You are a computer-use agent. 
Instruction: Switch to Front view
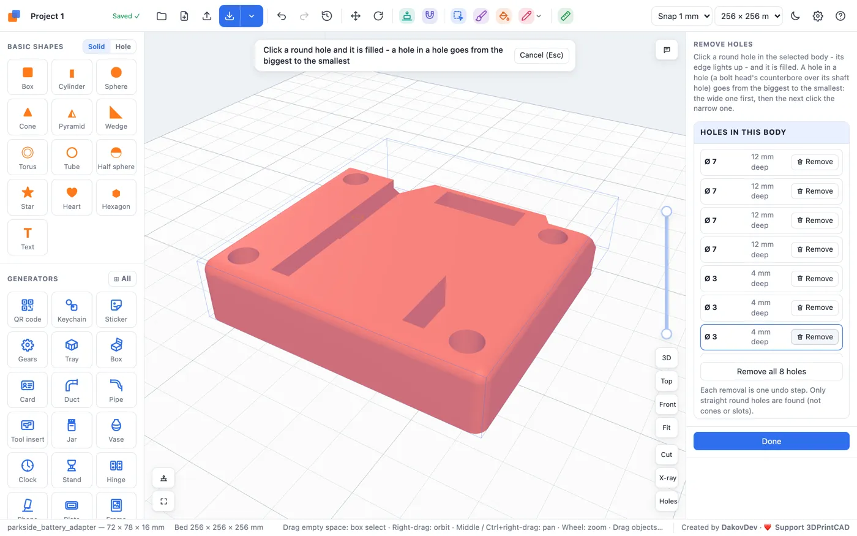(x=667, y=404)
